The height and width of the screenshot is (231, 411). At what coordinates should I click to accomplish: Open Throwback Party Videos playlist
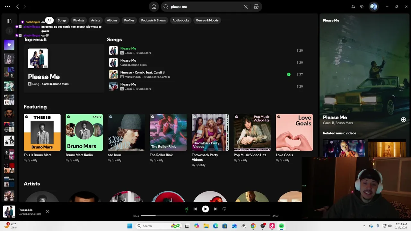(x=210, y=140)
